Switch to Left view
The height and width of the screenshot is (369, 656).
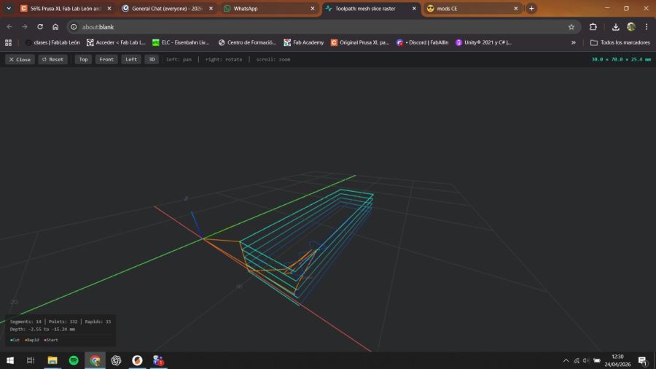pyautogui.click(x=131, y=59)
